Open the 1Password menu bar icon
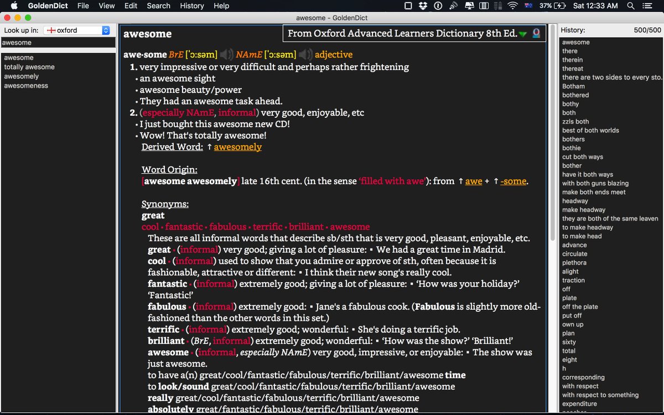Screen dimensions: 664x415 coord(438,6)
